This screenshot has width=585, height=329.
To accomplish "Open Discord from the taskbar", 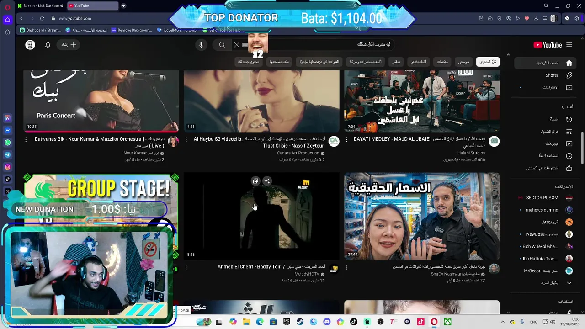I will pyautogui.click(x=326, y=322).
